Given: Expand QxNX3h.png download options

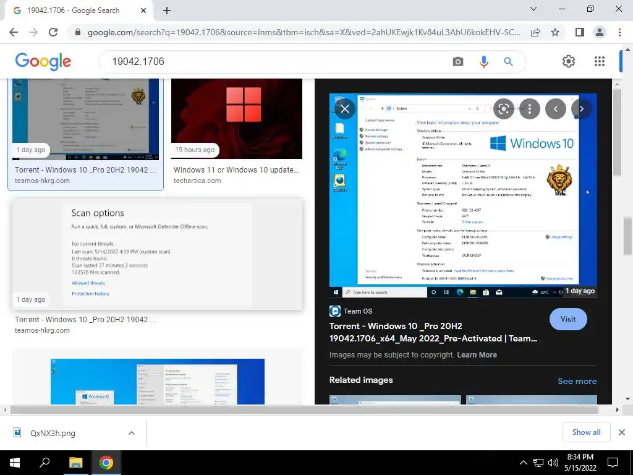Looking at the screenshot, I should click(x=132, y=433).
